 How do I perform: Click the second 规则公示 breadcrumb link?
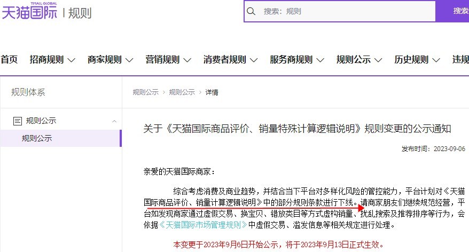click(x=182, y=92)
